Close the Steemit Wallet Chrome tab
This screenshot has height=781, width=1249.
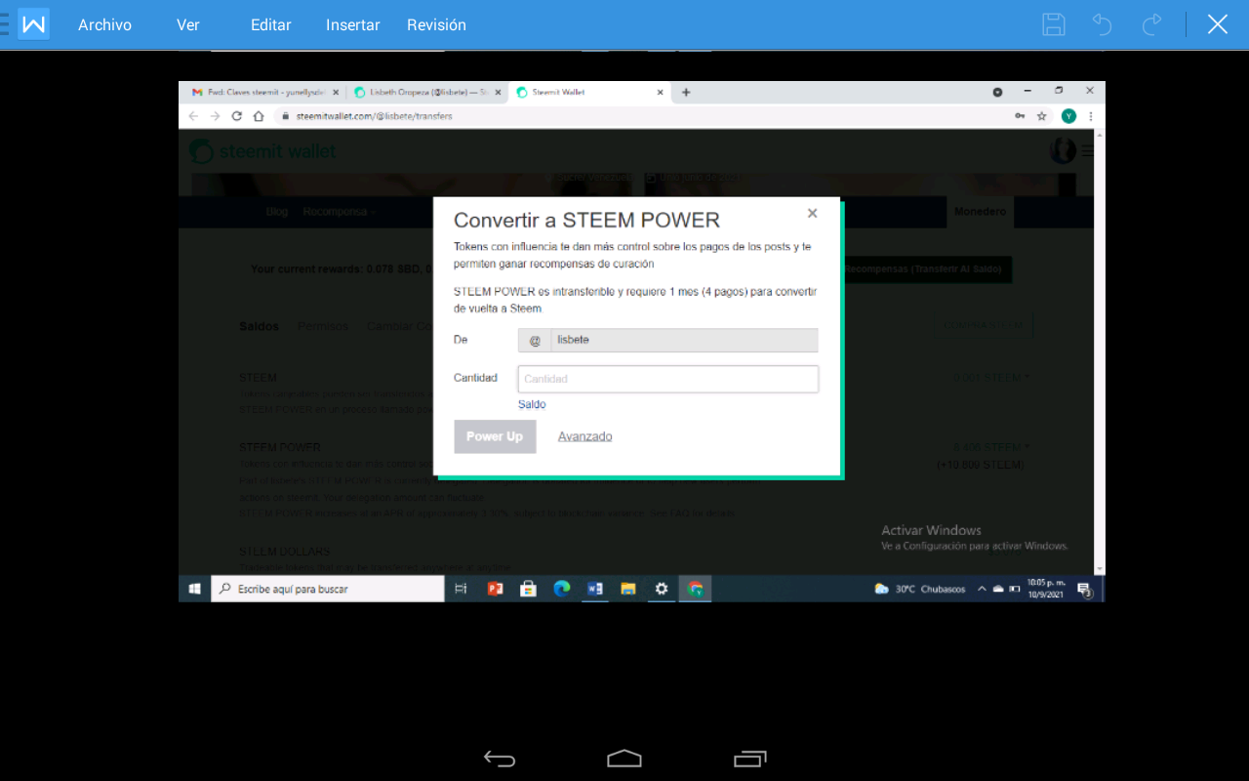point(661,92)
